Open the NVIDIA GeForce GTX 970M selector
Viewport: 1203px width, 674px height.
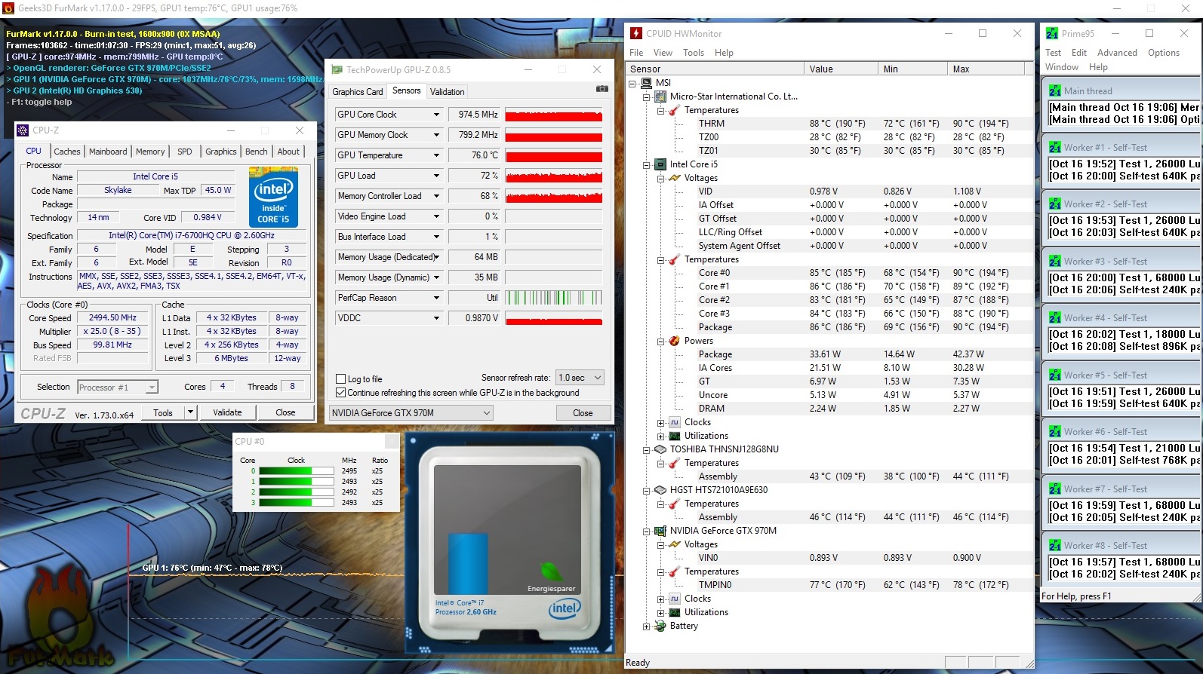[x=411, y=413]
